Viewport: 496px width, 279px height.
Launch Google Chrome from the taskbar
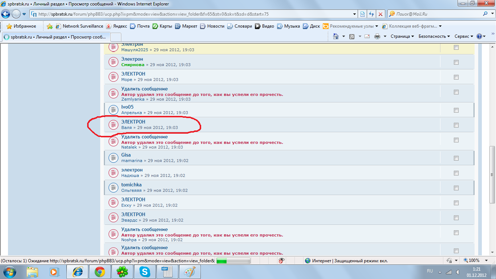100,271
